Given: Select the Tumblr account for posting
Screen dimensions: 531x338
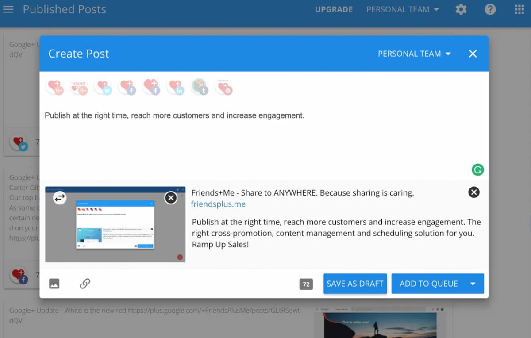Looking at the screenshot, I should click(x=199, y=87).
